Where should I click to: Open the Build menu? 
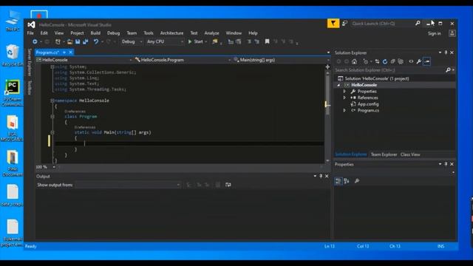pyautogui.click(x=95, y=33)
